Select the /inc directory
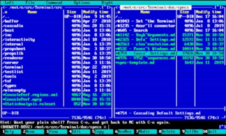The image size is (226, 136). [x=56, y=35]
